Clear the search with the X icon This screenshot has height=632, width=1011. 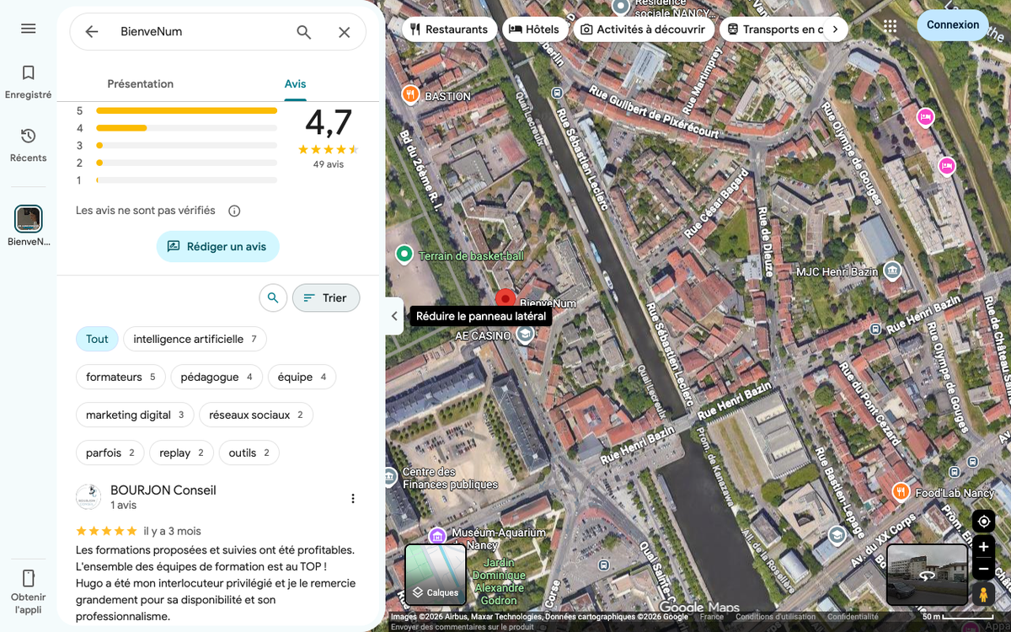coord(345,32)
